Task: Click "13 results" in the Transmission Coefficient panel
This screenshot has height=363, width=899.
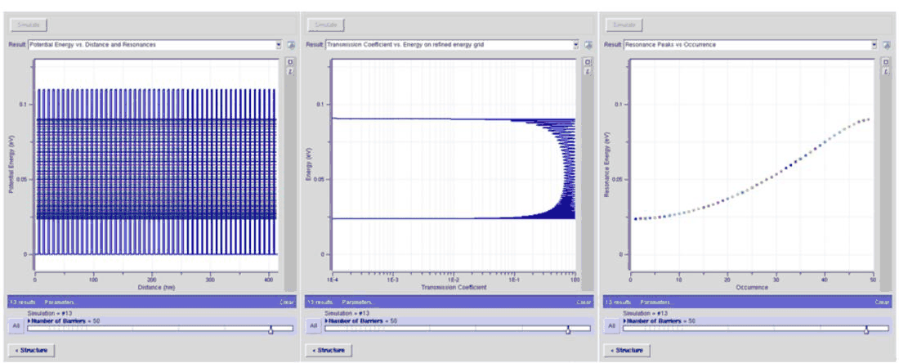Action: click(320, 302)
